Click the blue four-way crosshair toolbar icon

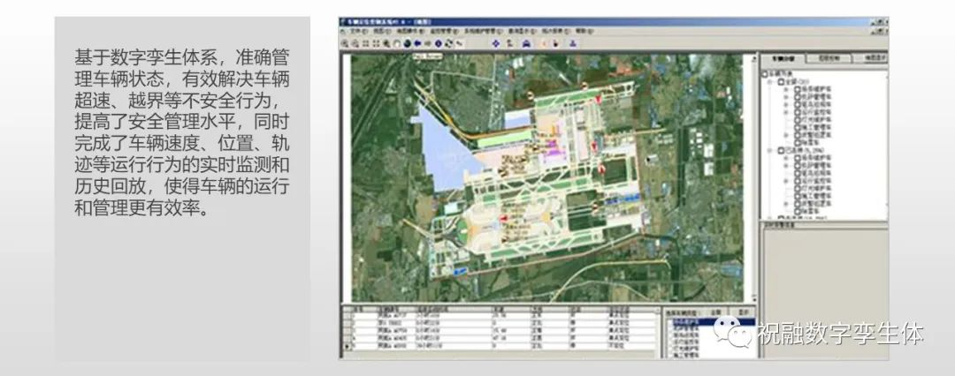tap(494, 42)
